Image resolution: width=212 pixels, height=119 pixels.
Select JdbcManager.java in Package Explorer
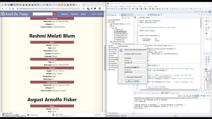tap(122, 38)
